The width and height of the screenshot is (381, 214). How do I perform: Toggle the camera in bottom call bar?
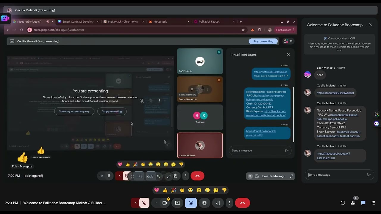pyautogui.click(x=165, y=203)
